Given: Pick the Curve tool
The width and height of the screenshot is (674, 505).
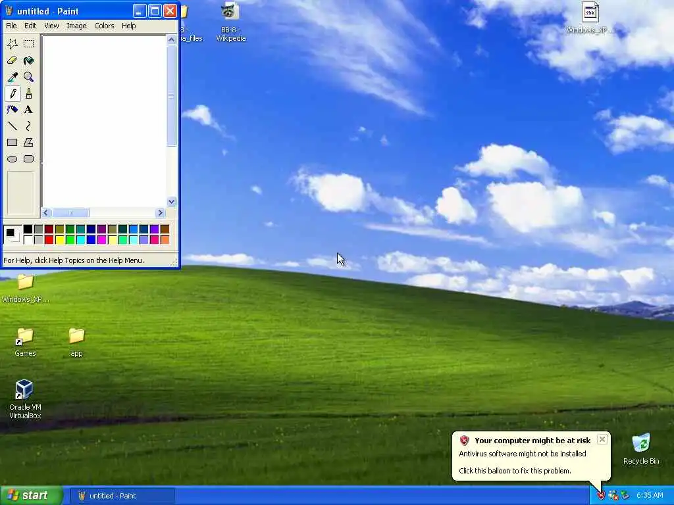Looking at the screenshot, I should 29,126.
